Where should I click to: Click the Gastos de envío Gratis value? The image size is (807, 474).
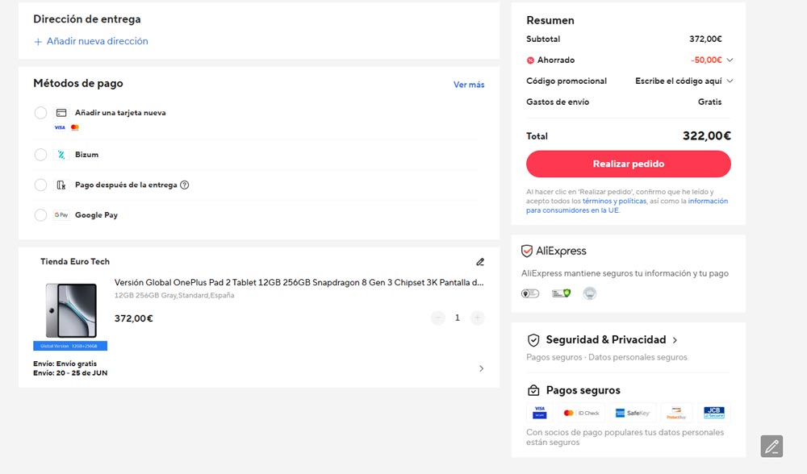coord(709,102)
